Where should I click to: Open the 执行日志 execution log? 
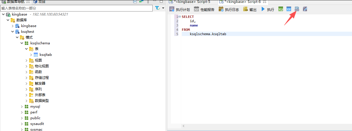(229, 10)
